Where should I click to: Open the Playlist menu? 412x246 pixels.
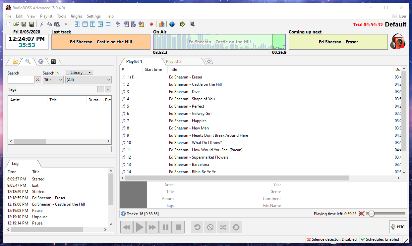(46, 16)
